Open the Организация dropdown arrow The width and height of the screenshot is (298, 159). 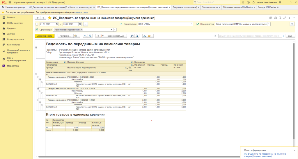point(111,30)
